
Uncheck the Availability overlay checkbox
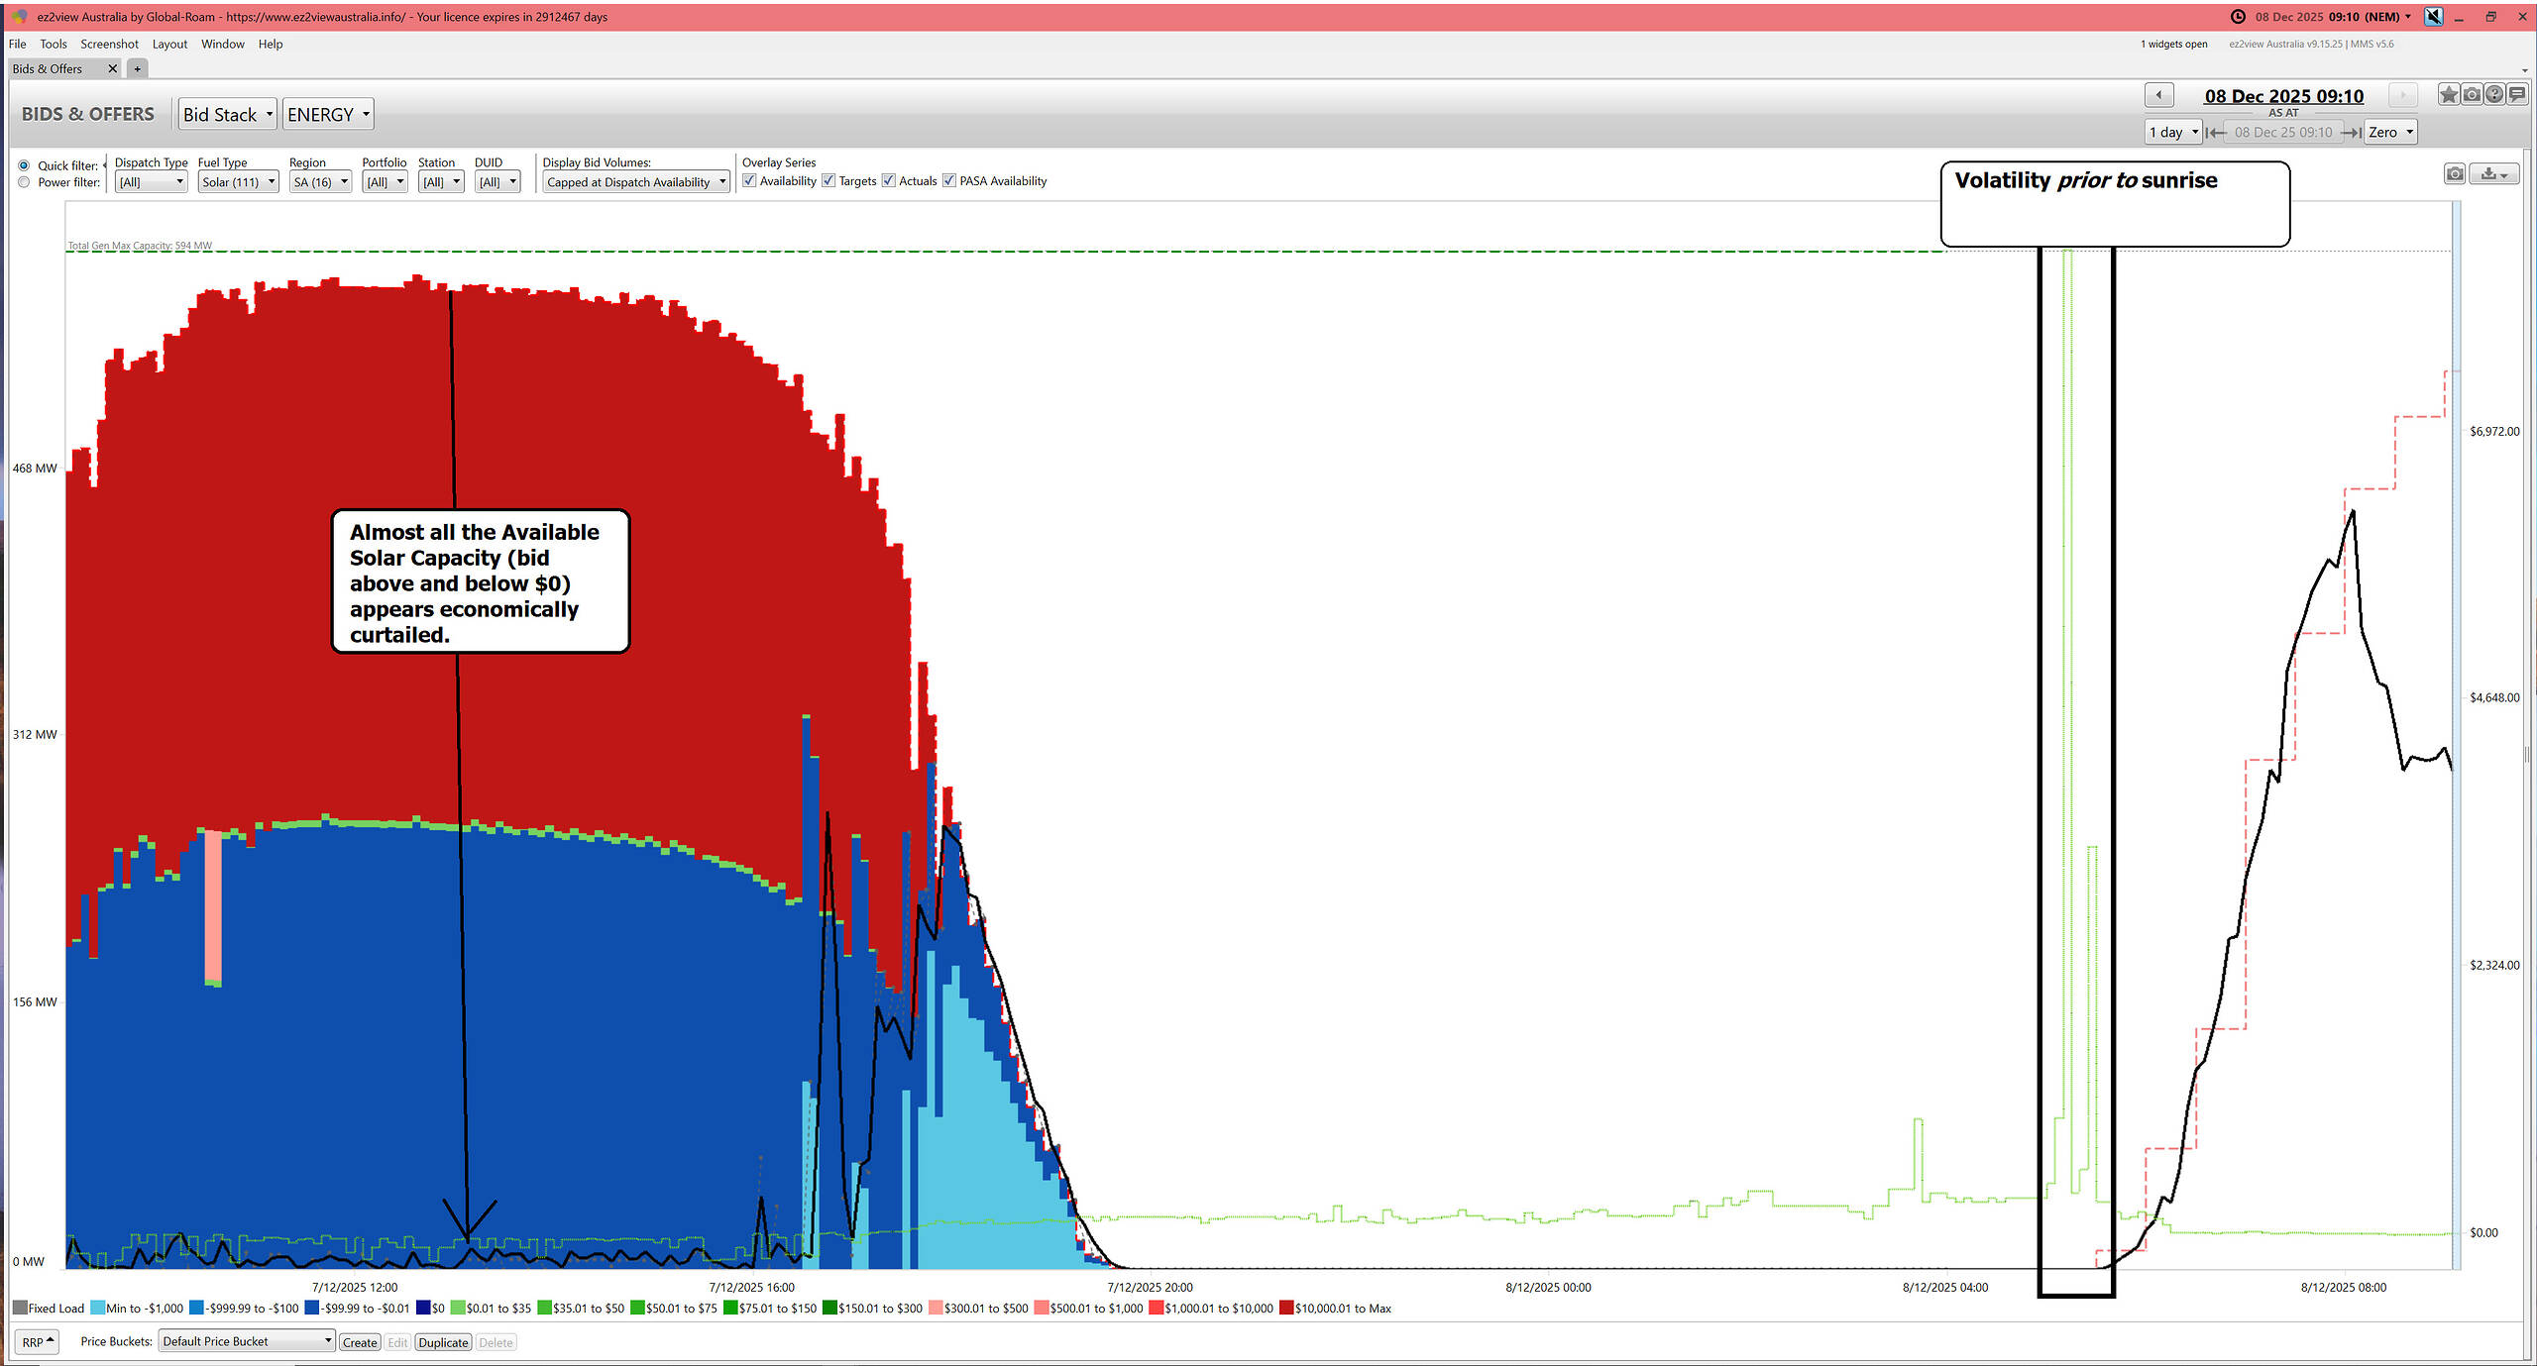[750, 180]
